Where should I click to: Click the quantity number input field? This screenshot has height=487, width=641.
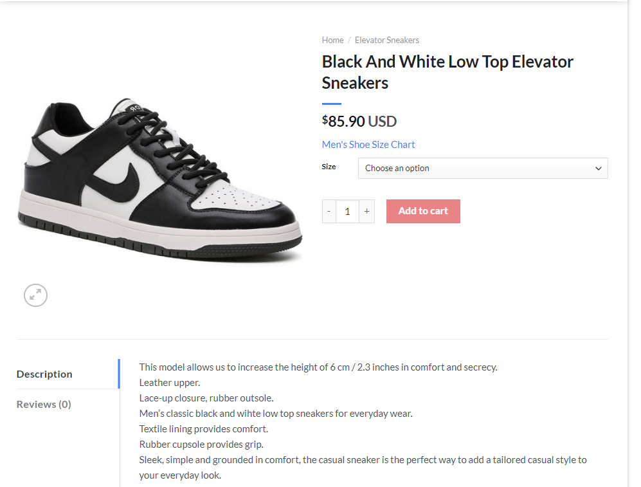tap(347, 211)
